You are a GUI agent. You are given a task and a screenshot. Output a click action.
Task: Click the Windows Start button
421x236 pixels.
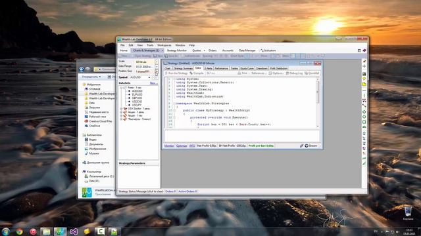coord(6,231)
